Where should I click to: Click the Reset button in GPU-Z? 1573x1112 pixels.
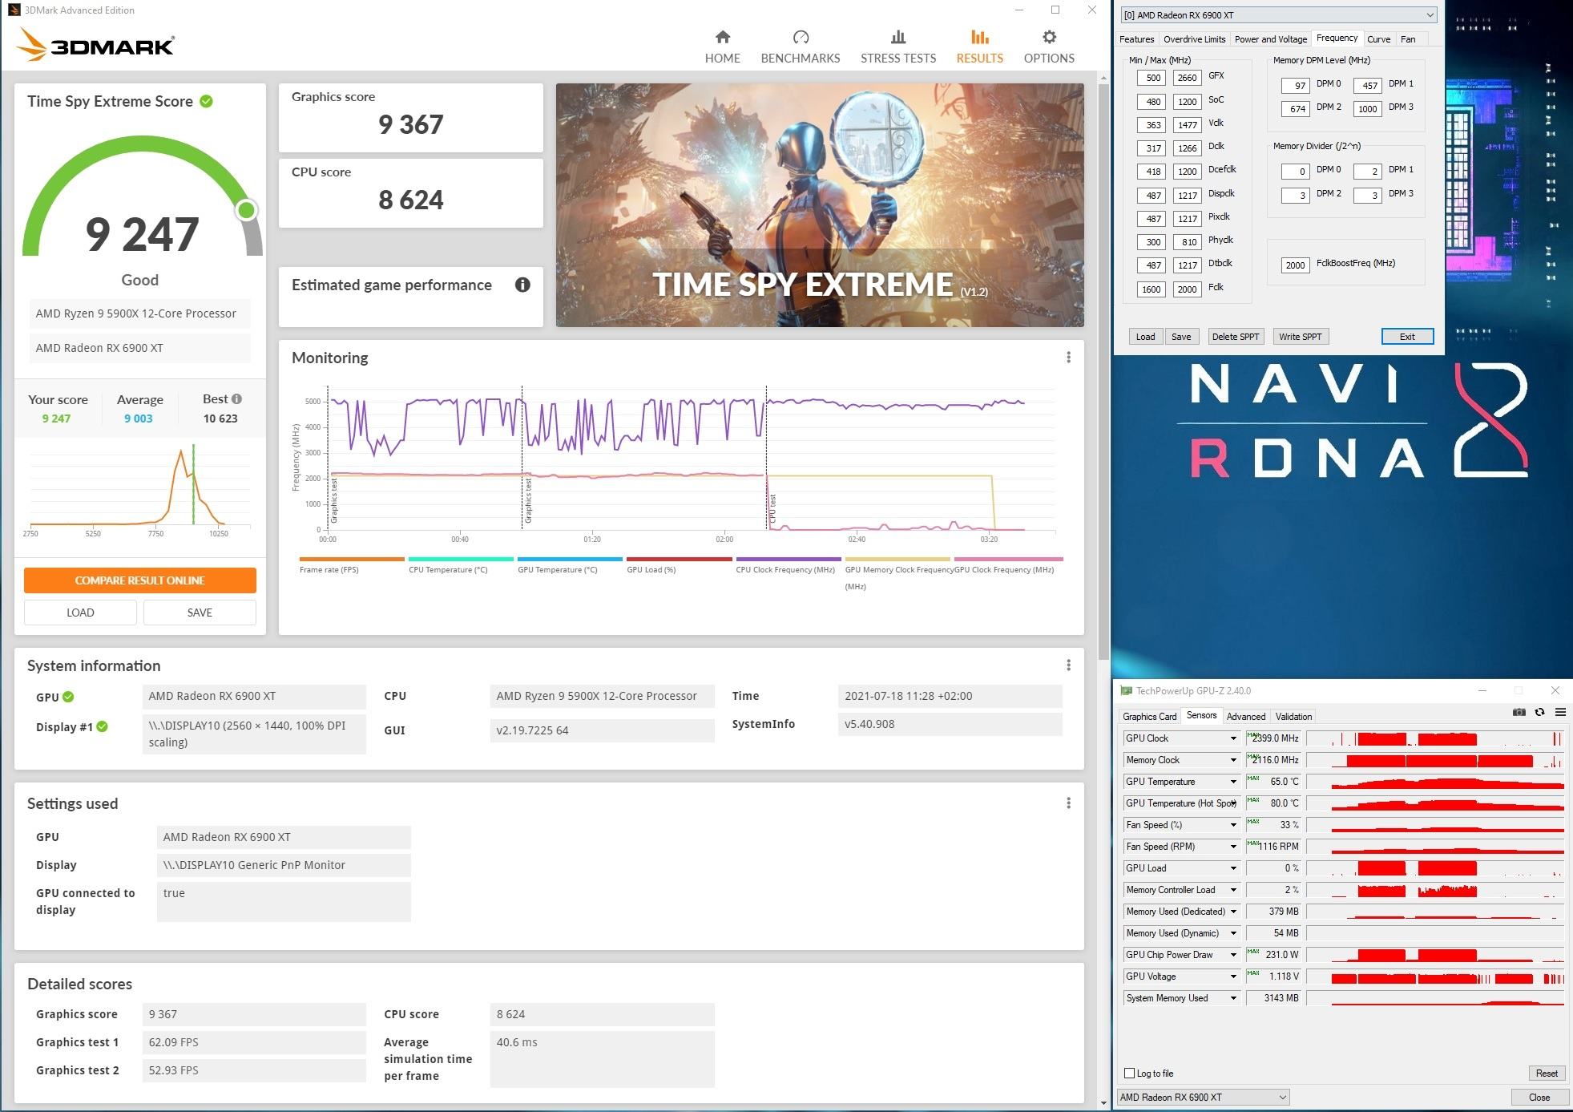point(1546,1074)
